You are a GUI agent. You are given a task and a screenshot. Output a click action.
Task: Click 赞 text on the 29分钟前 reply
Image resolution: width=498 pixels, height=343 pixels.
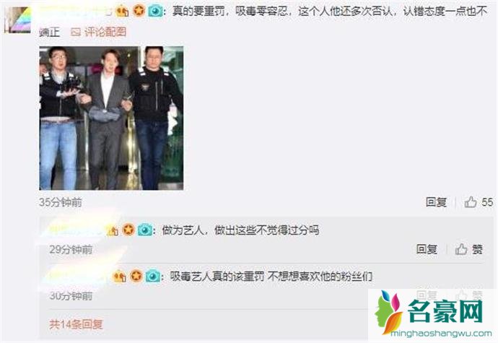click(x=477, y=250)
